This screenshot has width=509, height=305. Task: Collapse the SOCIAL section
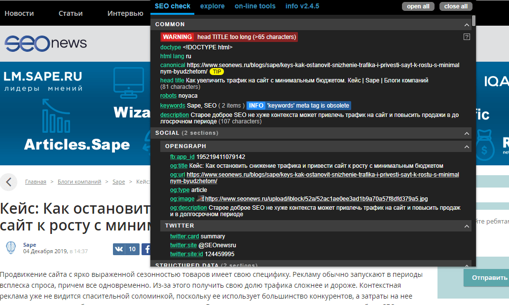click(x=467, y=133)
